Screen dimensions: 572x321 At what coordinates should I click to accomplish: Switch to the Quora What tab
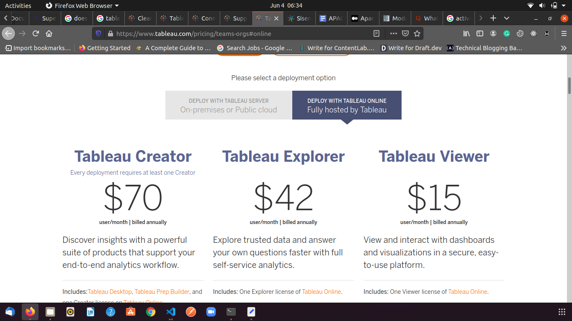427,18
